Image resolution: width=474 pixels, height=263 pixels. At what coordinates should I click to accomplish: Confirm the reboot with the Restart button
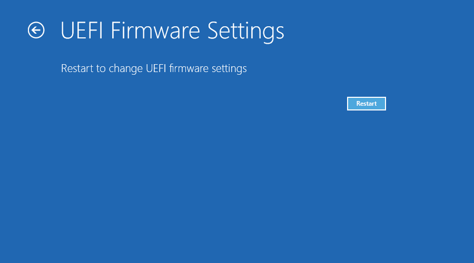pyautogui.click(x=367, y=104)
